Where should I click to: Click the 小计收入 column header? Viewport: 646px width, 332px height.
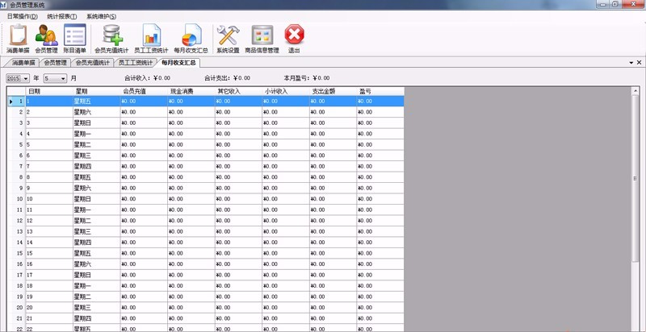[286, 91]
